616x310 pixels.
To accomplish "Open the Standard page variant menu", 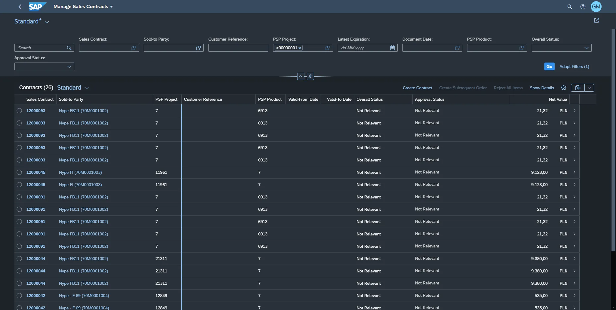I will click(47, 22).
